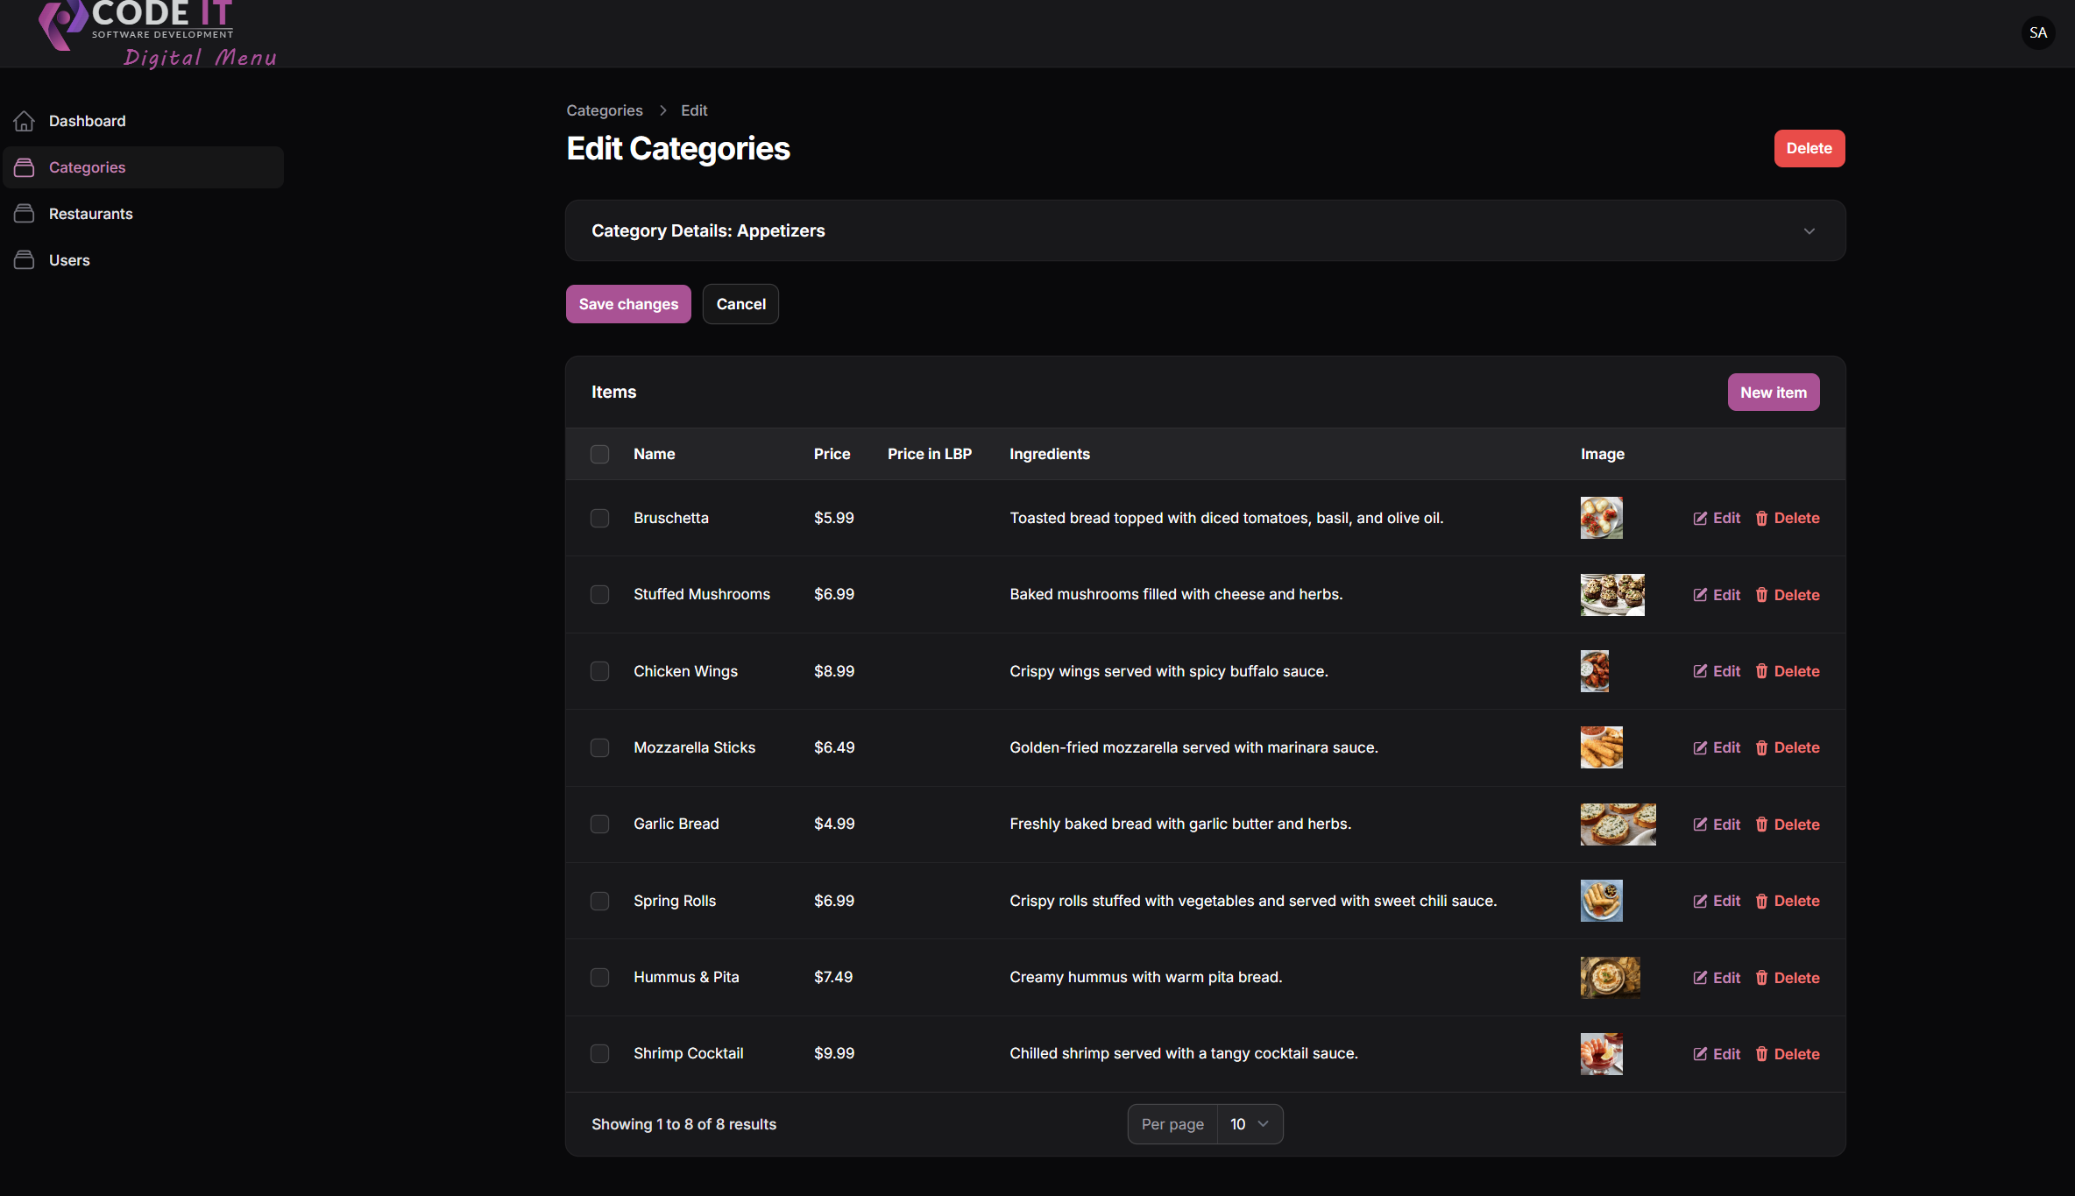Click the breadcrumb chevron separator icon
Screen dimensions: 2075x1196
tap(662, 110)
